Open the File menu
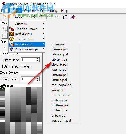Image resolution: width=126 pixels, height=134 pixels. 4,11
